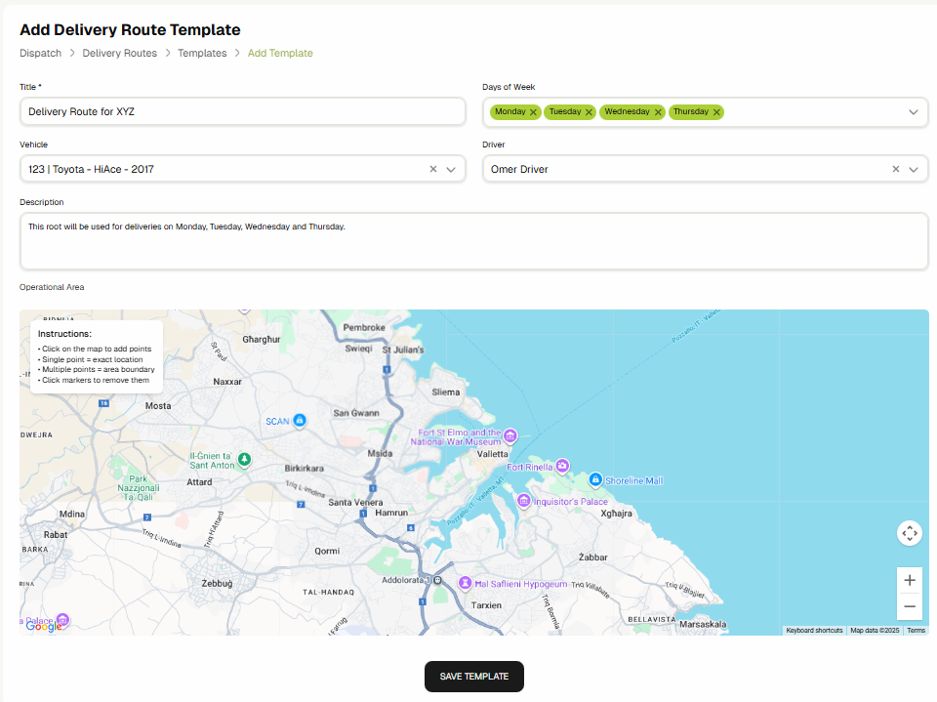Image resolution: width=937 pixels, height=702 pixels.
Task: Click the Save Template button
Action: (473, 677)
